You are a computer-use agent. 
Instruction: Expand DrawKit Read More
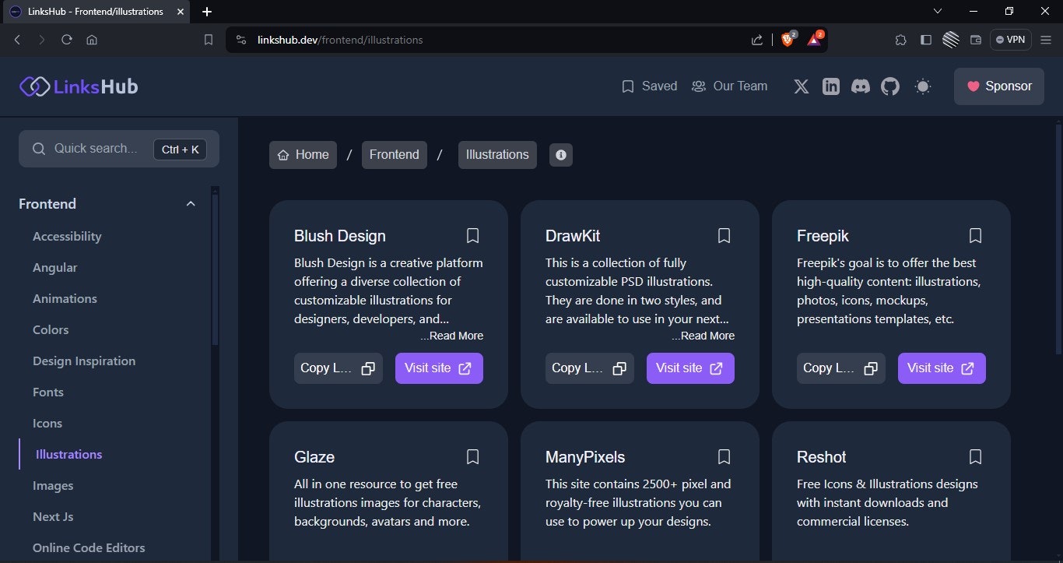[x=703, y=336]
